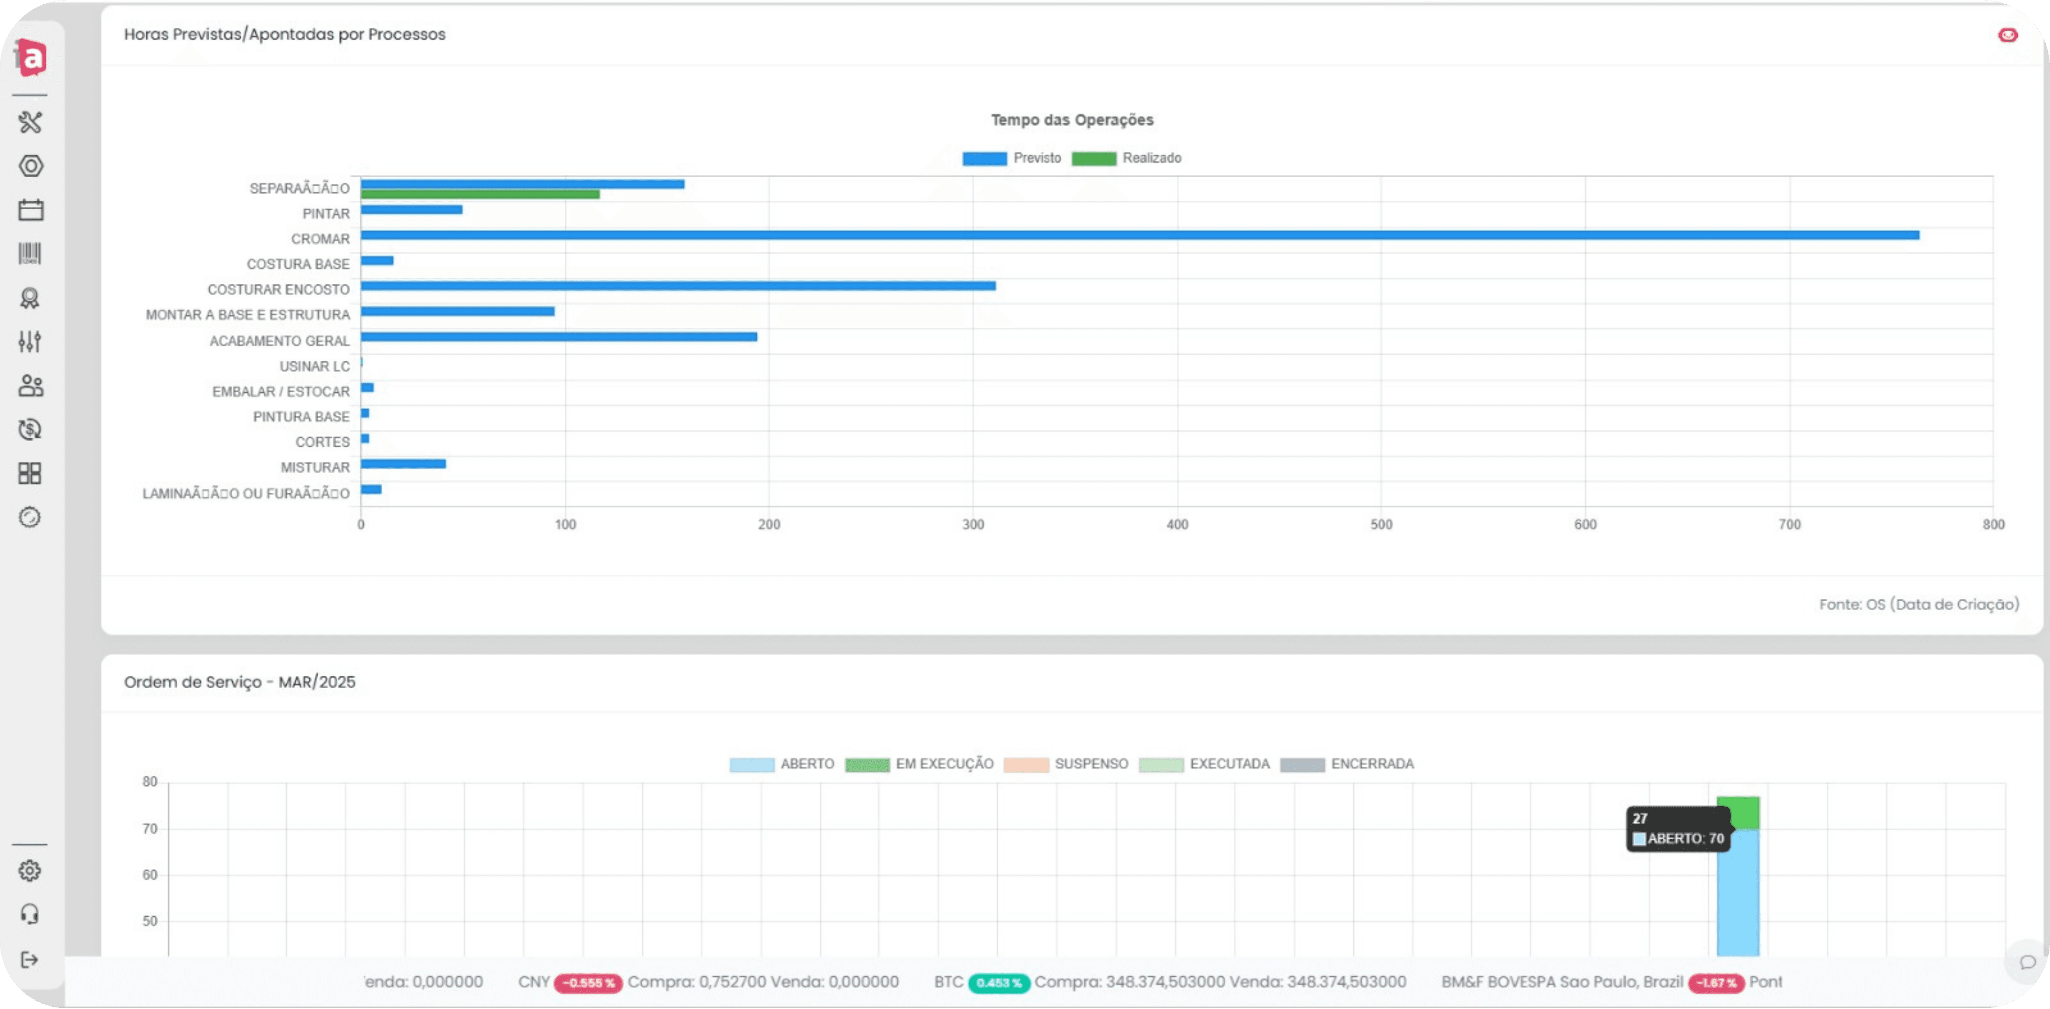Screen dimensions: 2050x1009
Task: Select the barcode sidebar icon
Action: 30,254
